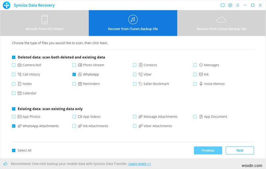Uncheck the WhatsApp checkbox

coord(74,74)
